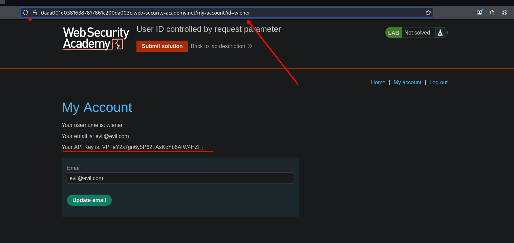Click the flask icon in lab status
514x243 pixels.
click(x=440, y=32)
